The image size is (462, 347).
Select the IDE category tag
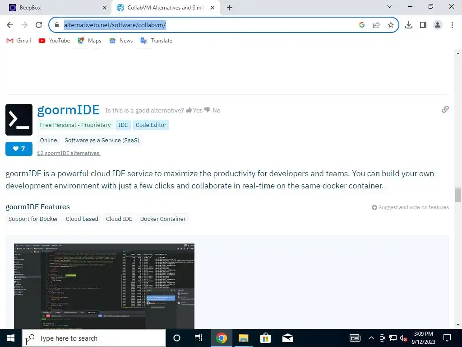tap(123, 125)
